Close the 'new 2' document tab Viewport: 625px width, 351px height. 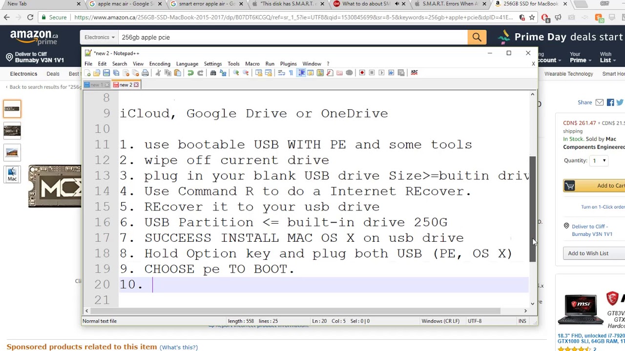coord(136,85)
